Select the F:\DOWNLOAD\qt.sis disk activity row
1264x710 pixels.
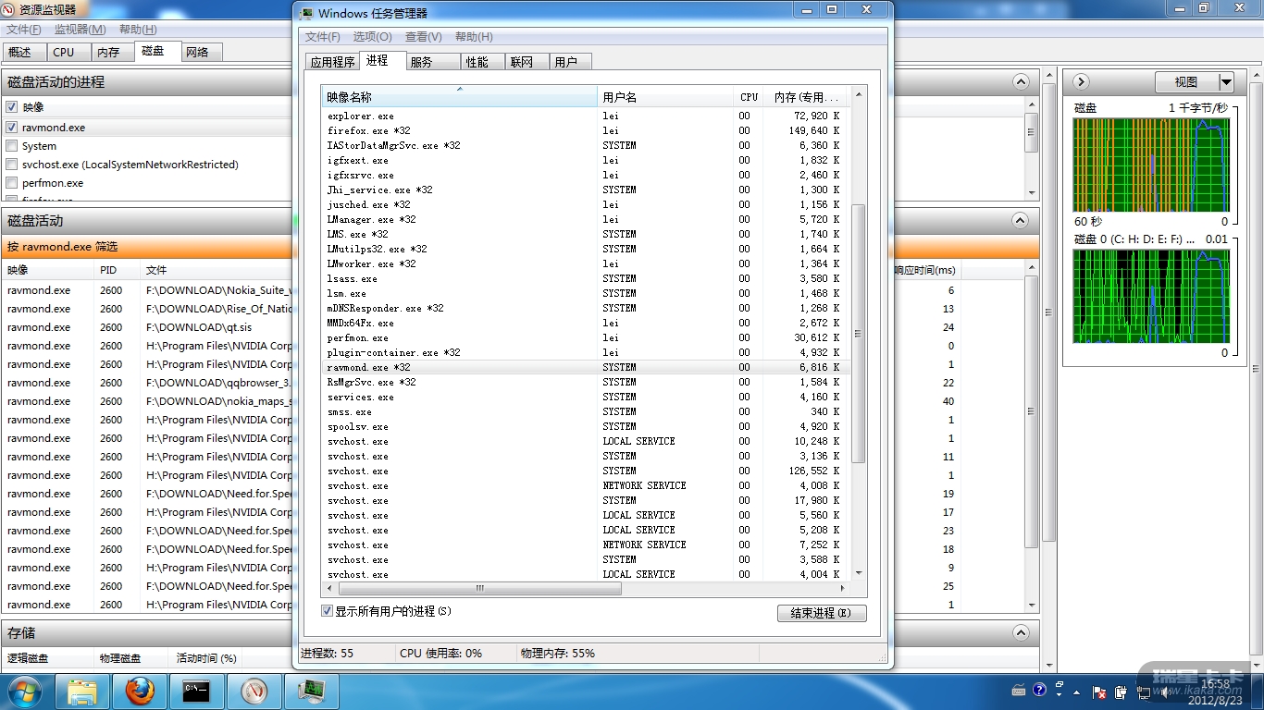[148, 327]
